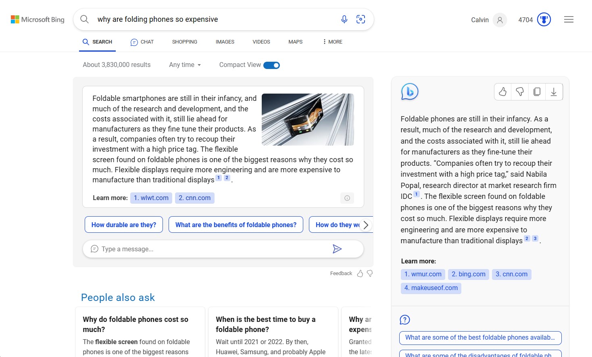Open the MORE search categories menu
Viewport: 592px width, 357px height.
[332, 42]
